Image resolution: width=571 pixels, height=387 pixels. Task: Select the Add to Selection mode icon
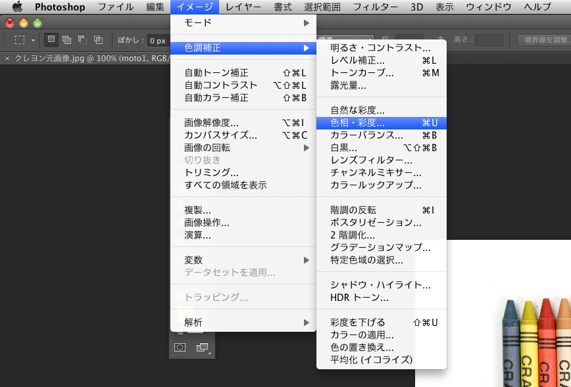pos(66,39)
